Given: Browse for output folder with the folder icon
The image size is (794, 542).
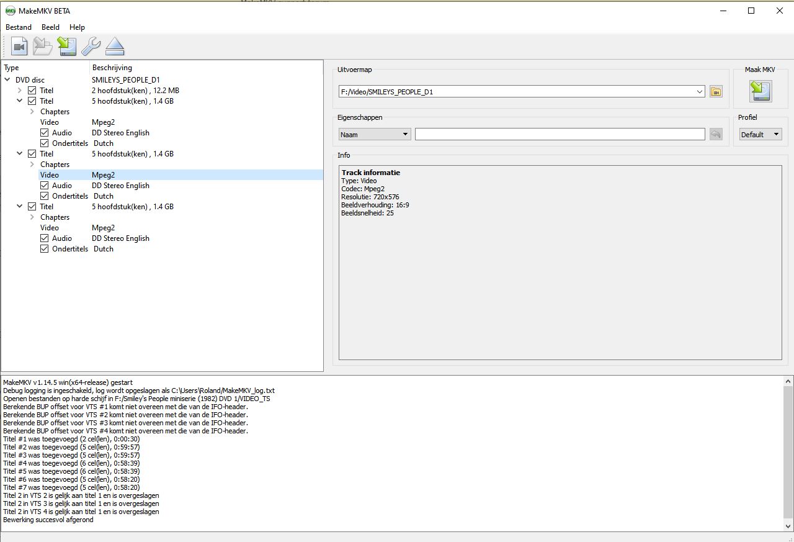Looking at the screenshot, I should (x=716, y=92).
